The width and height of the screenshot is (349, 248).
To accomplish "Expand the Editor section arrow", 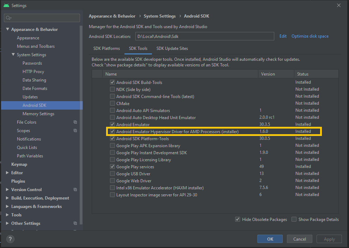I will coord(7,172).
